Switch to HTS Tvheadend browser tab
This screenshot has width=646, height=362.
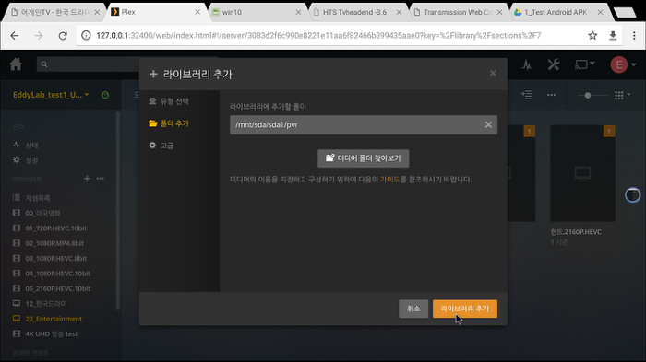(x=358, y=12)
